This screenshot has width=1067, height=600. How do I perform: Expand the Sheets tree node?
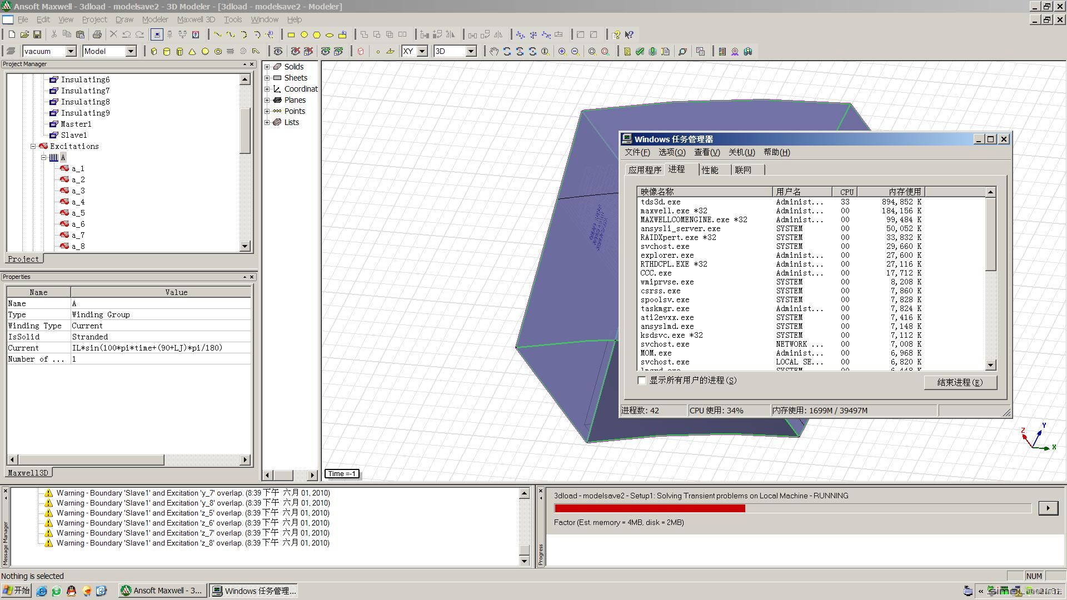(267, 78)
